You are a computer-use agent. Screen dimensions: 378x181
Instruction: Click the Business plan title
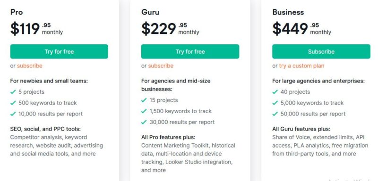pos(288,12)
